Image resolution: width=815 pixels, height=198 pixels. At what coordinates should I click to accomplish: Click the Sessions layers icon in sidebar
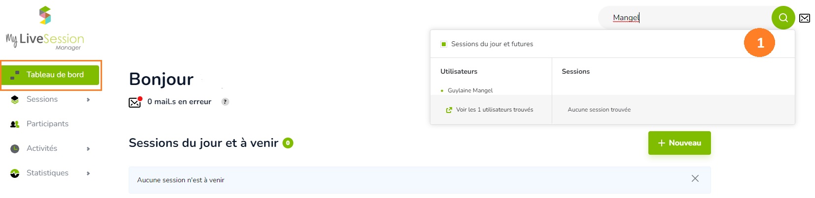[15, 99]
